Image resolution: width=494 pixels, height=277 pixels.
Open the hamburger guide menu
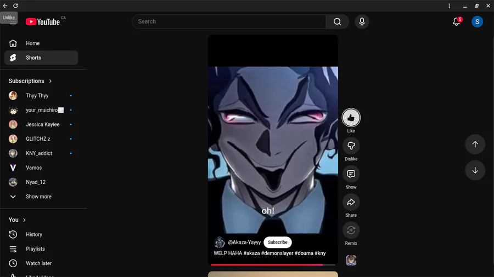pos(13,22)
